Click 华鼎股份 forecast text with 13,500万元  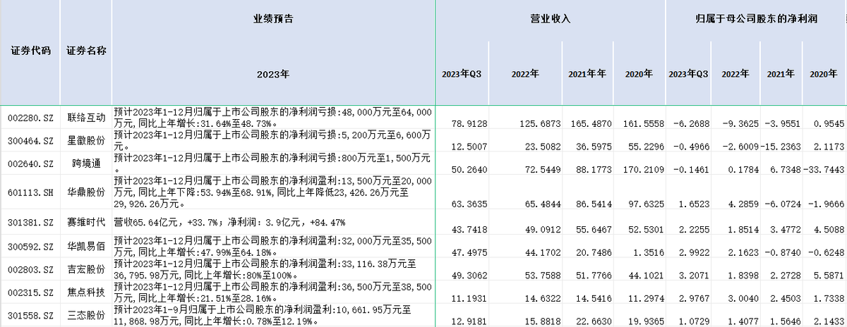(x=274, y=192)
